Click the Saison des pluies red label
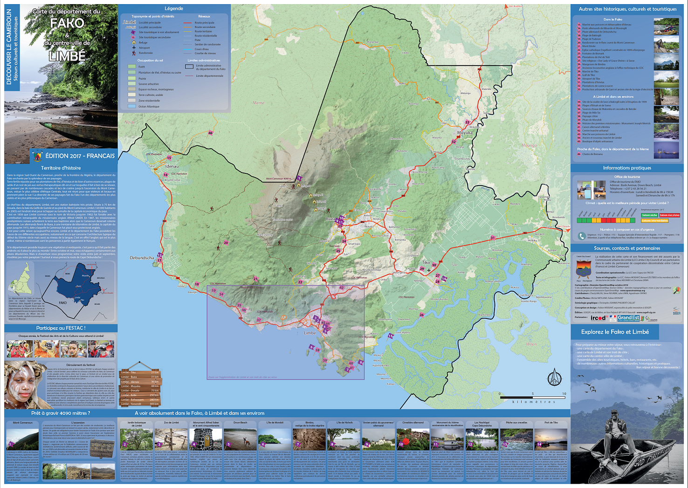 click(669, 215)
